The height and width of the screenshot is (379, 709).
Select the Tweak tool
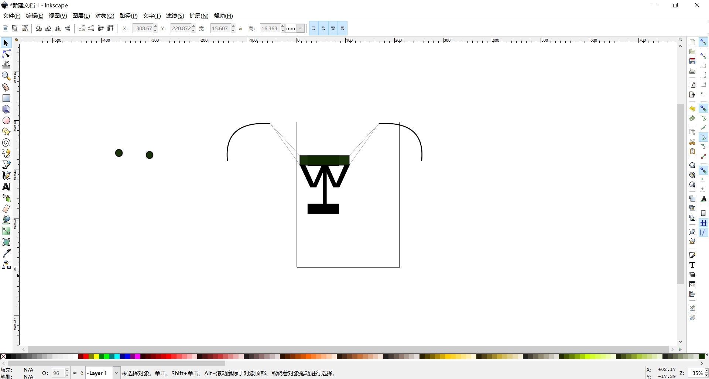click(x=6, y=65)
